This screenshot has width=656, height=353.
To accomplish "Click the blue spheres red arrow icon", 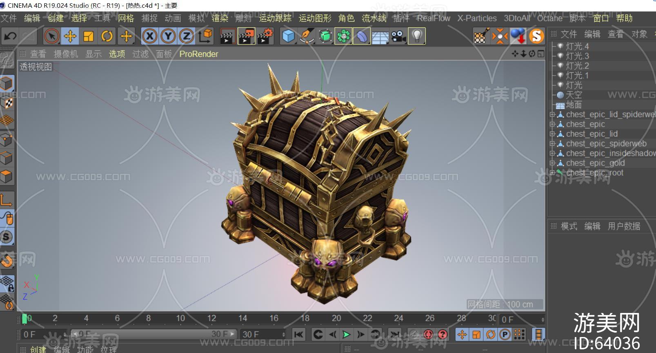I will (518, 36).
